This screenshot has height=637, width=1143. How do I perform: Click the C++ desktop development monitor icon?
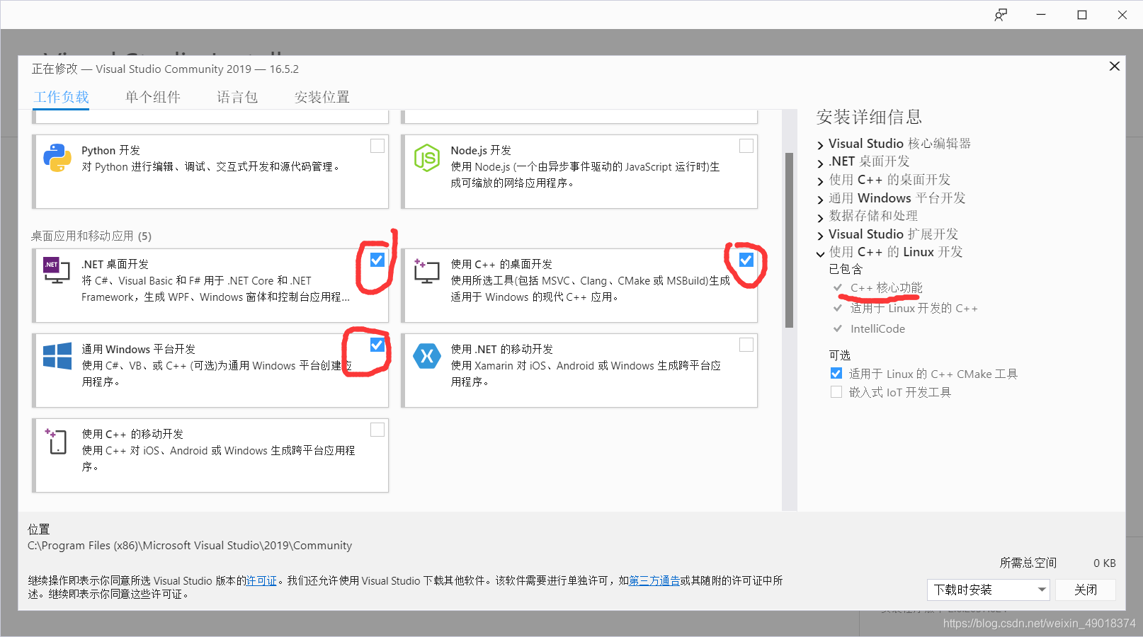(426, 271)
